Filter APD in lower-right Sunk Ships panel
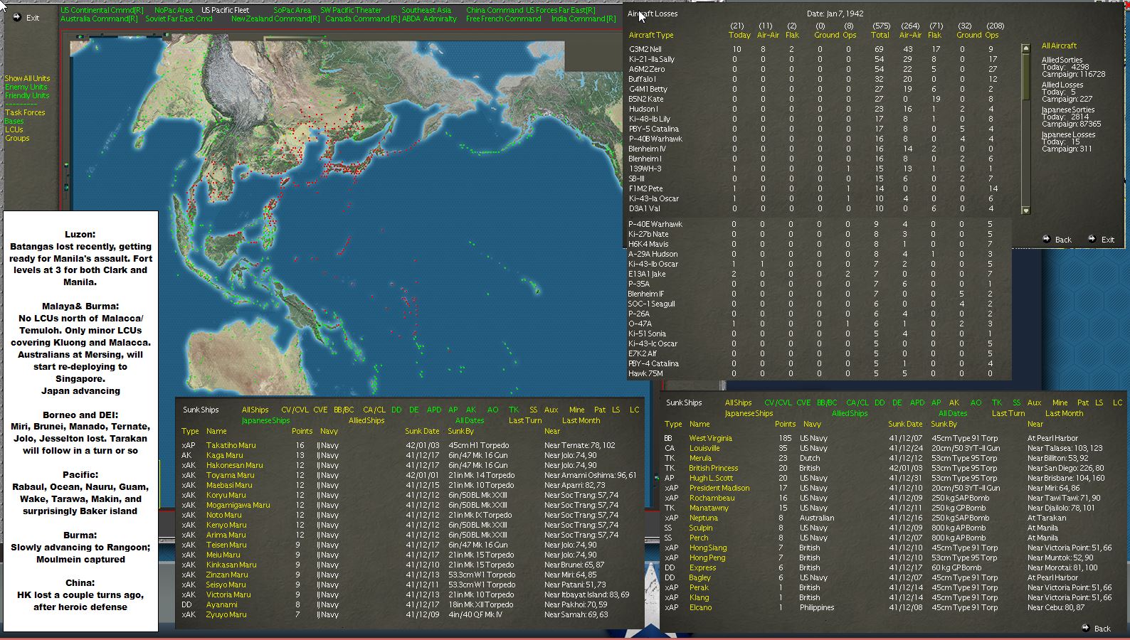The width and height of the screenshot is (1130, 640). (917, 402)
